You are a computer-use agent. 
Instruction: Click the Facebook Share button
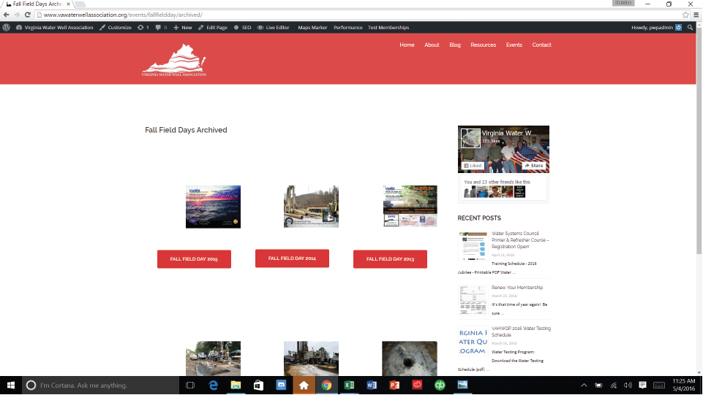534,166
